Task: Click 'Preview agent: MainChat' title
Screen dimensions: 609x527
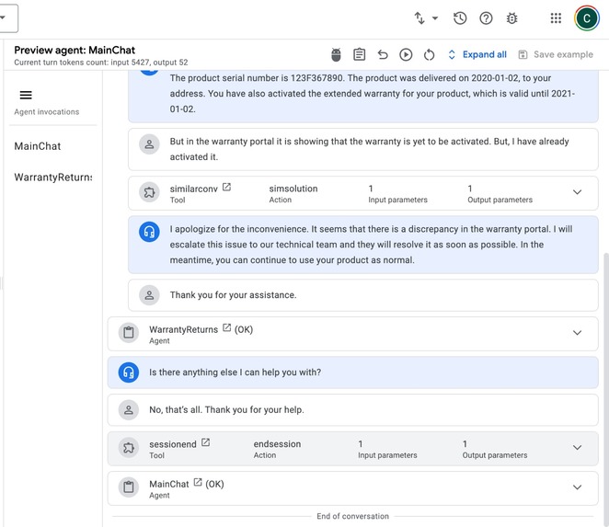Action: coord(75,50)
